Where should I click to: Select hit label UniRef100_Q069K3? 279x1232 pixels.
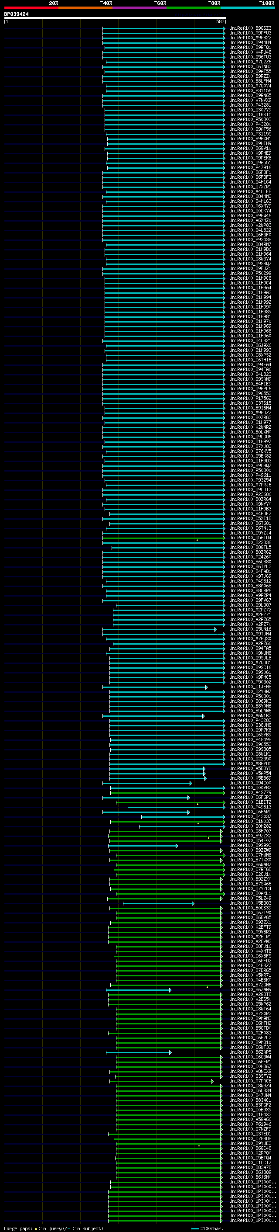(x=250, y=701)
